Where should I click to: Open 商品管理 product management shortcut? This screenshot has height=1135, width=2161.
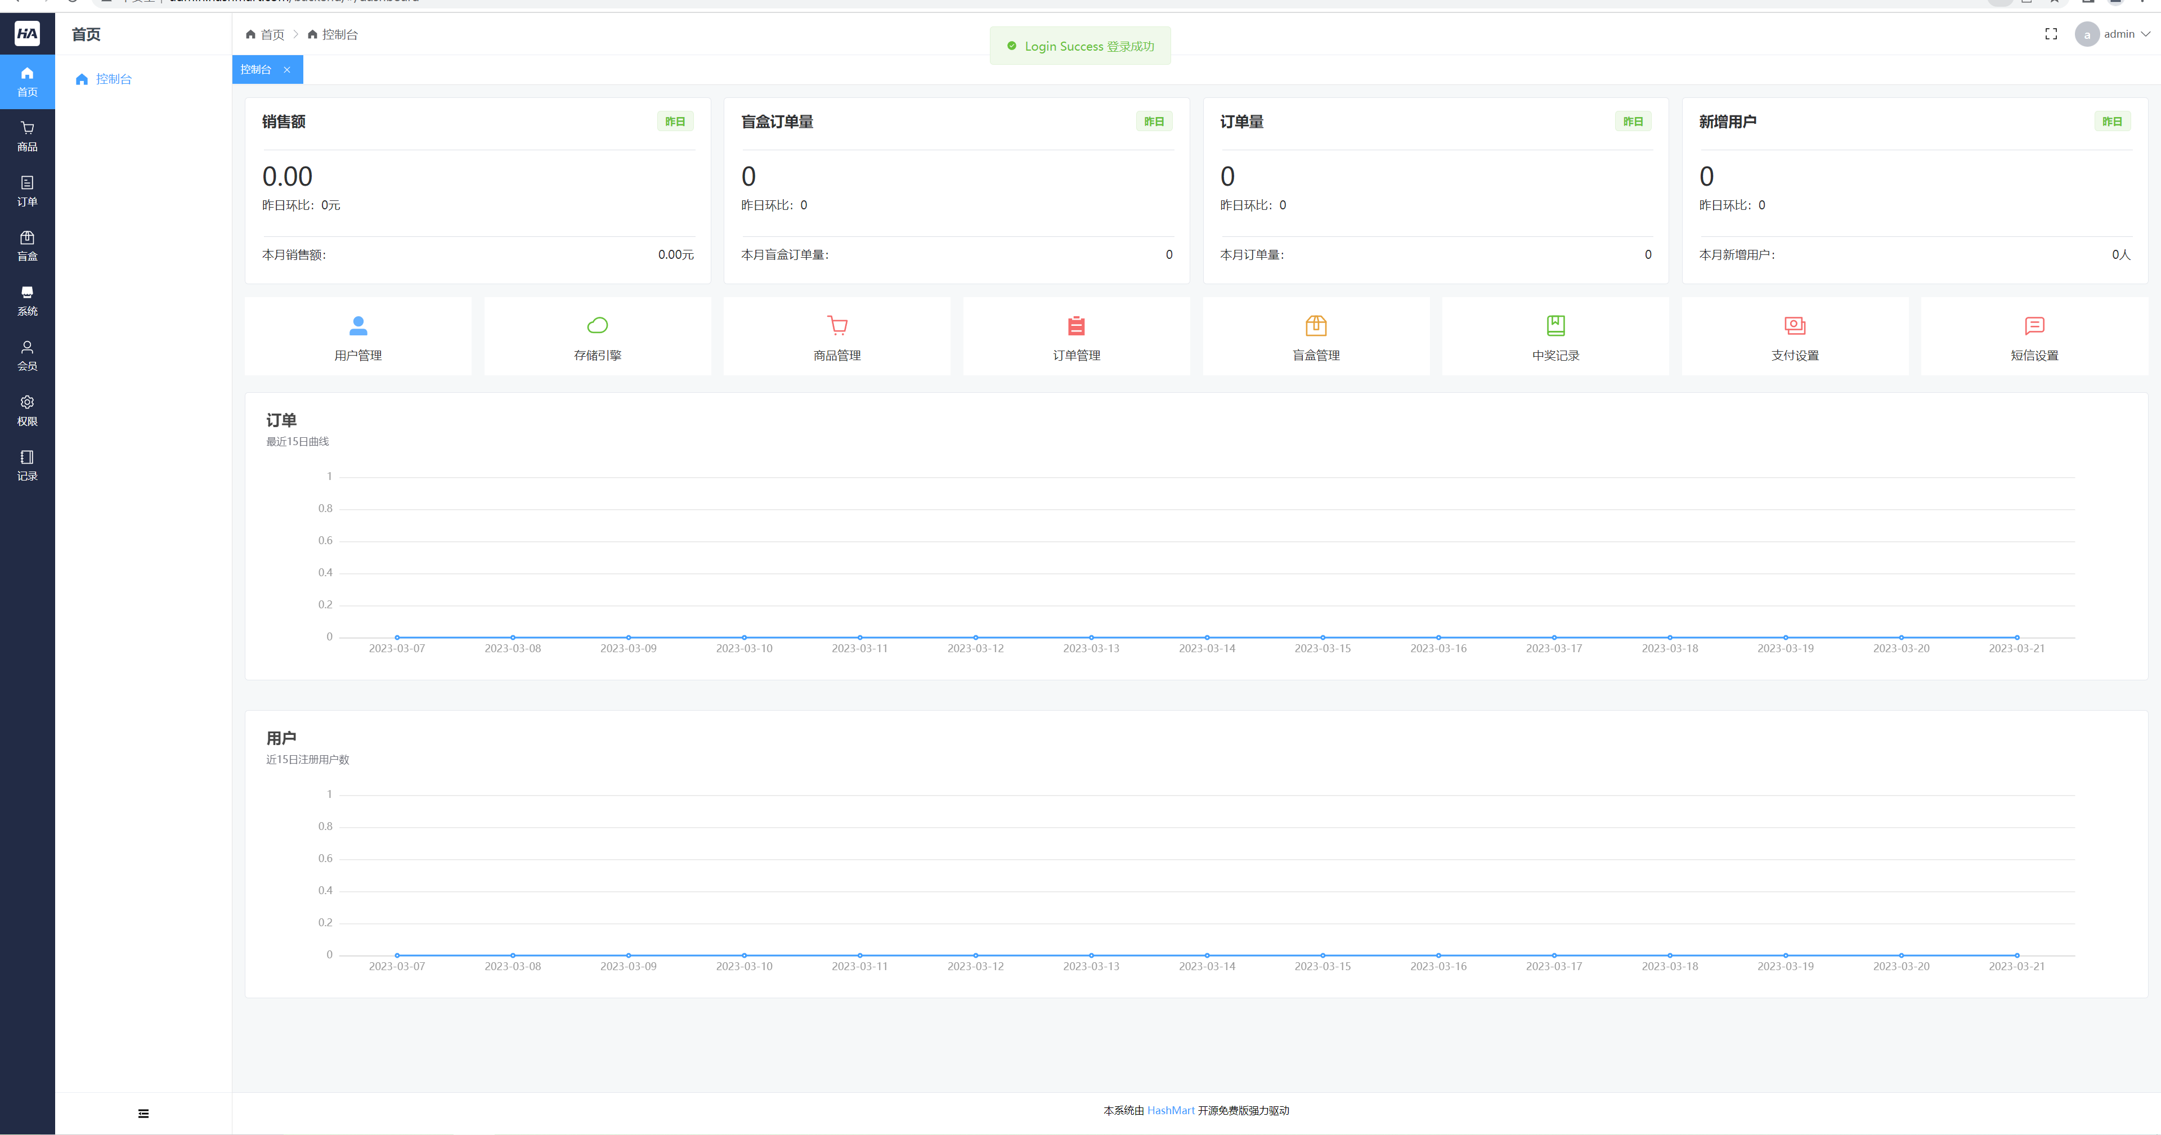(x=836, y=337)
